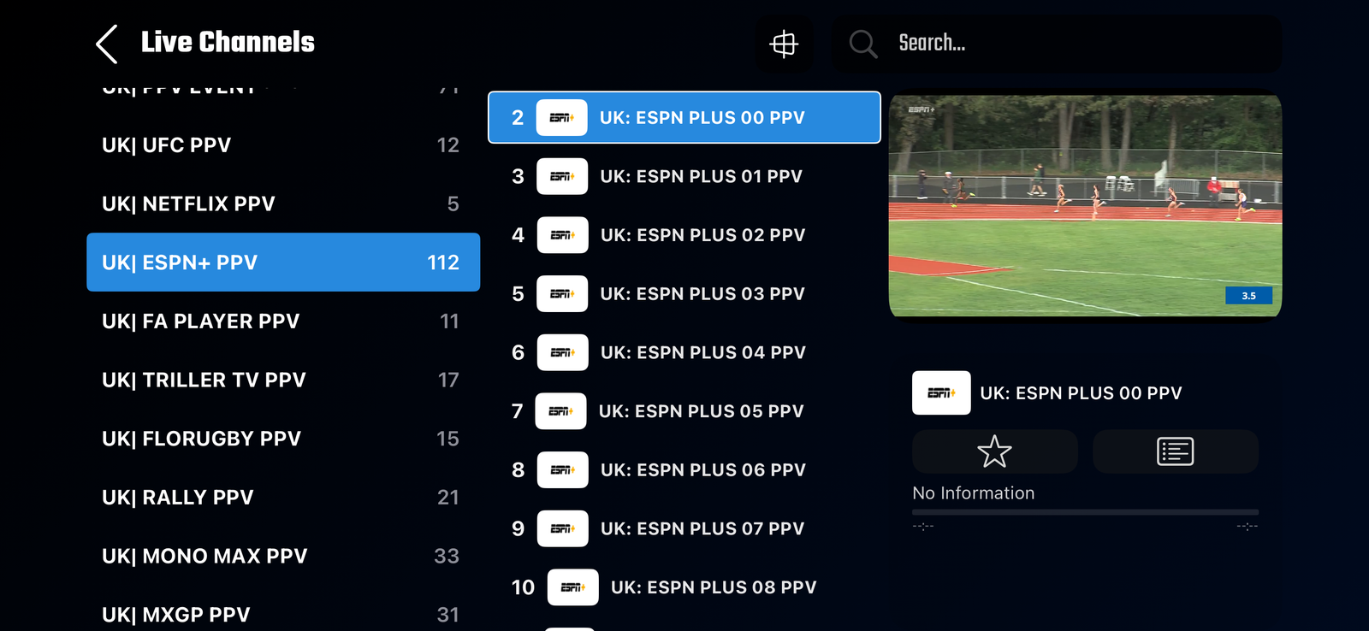Focus the Search input field

[x=1058, y=44]
